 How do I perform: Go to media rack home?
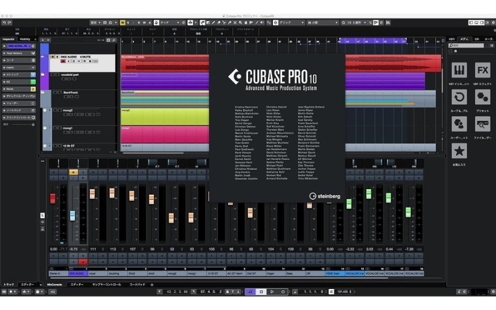point(456,51)
